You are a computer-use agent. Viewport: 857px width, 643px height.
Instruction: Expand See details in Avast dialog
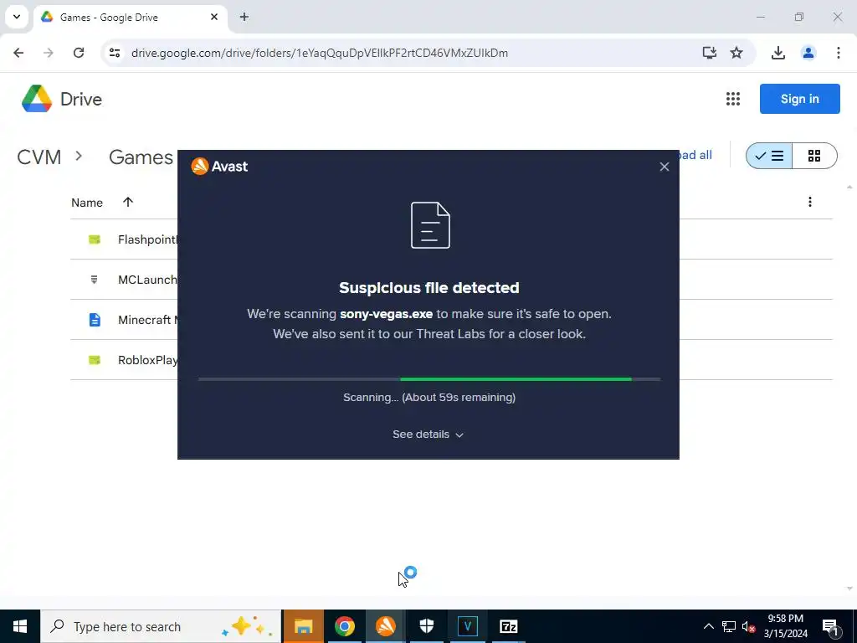[x=428, y=435]
